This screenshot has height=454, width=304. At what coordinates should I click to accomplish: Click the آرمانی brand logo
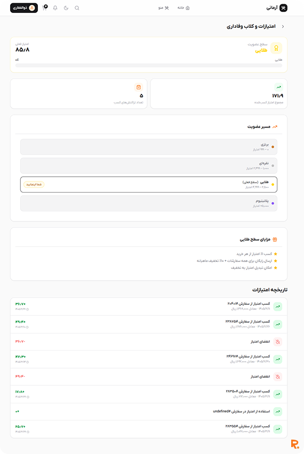[x=277, y=8]
